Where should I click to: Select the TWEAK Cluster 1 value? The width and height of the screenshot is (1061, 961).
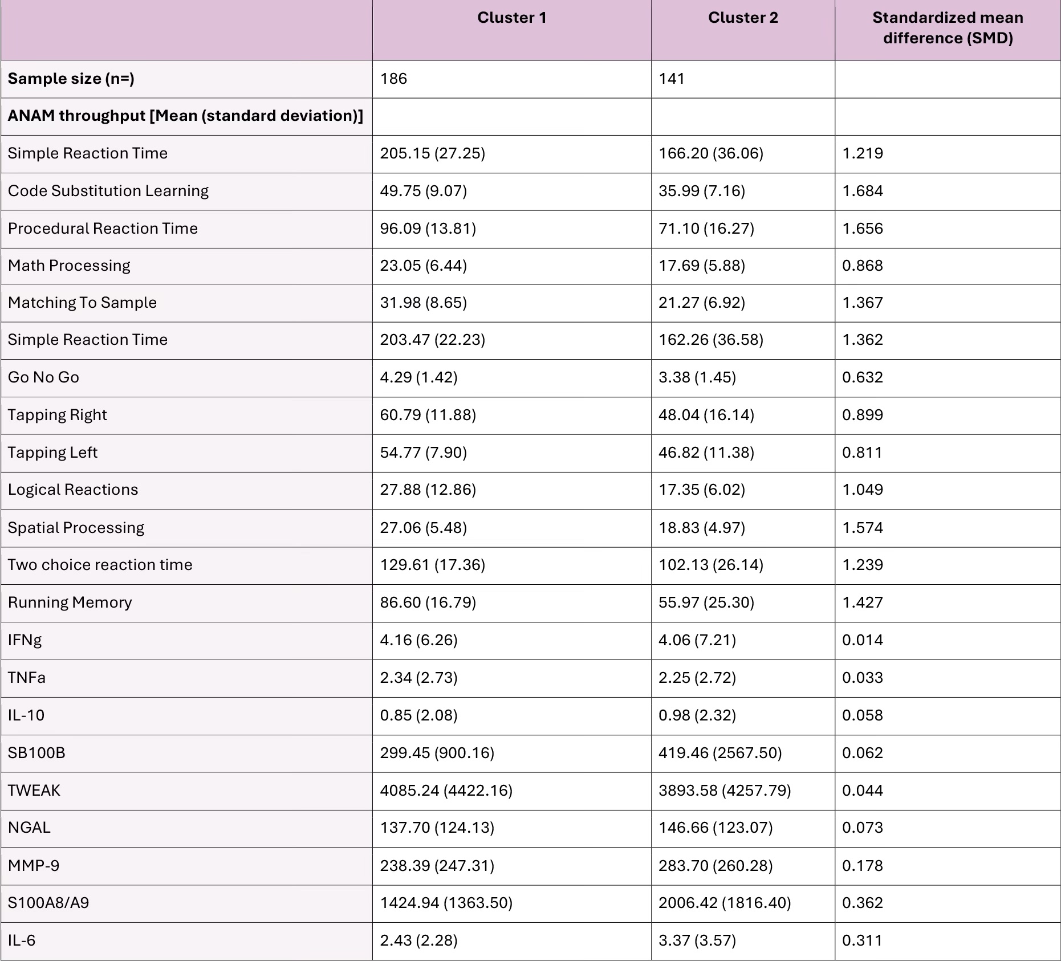[x=446, y=791]
